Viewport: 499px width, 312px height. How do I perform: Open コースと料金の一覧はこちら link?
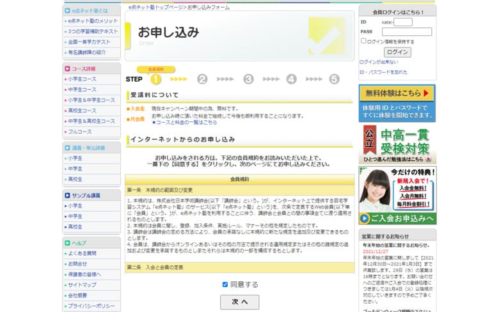click(x=184, y=122)
